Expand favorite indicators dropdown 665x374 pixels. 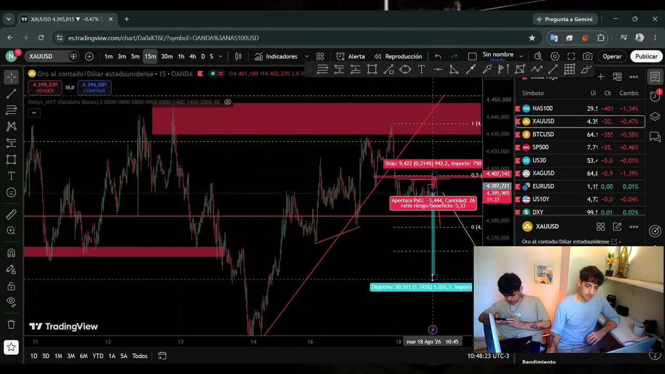307,56
